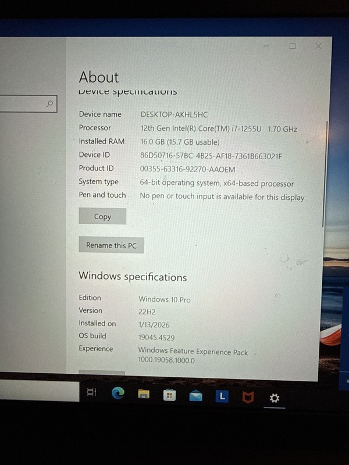Click the Windows specifications heading
This screenshot has width=349, height=465.
pyautogui.click(x=133, y=277)
